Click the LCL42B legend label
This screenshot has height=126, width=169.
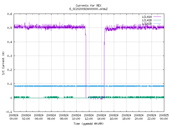tap(147, 24)
